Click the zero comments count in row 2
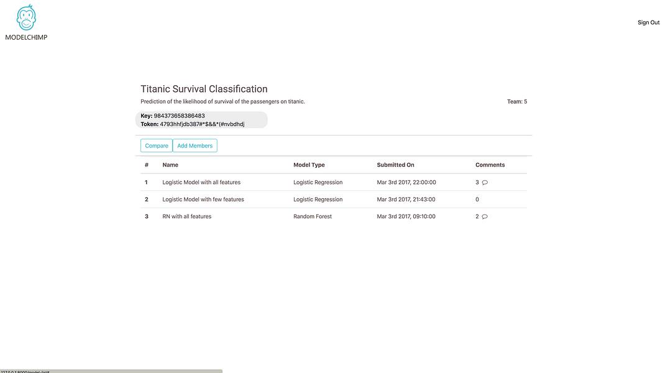Image resolution: width=668 pixels, height=373 pixels. coord(477,199)
